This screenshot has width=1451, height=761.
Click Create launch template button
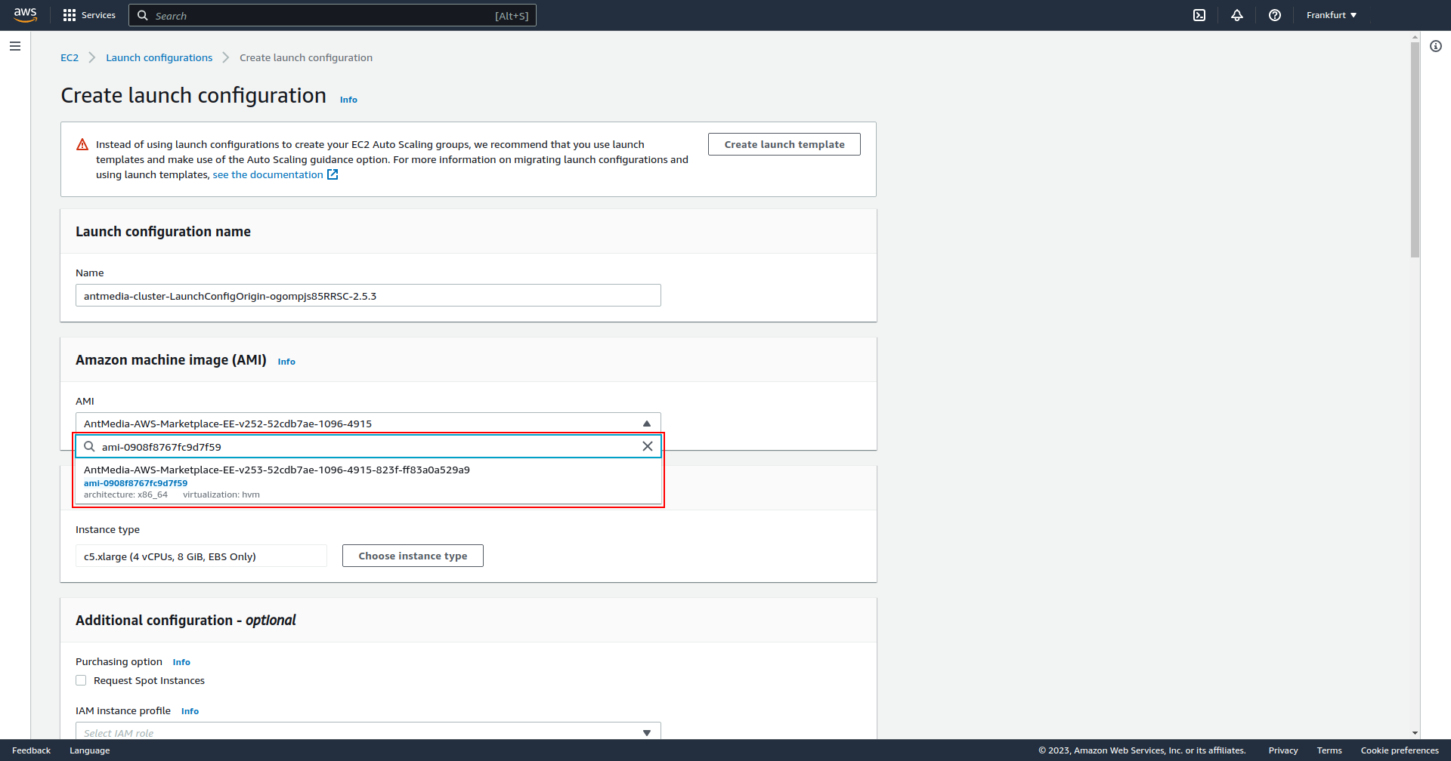[784, 144]
